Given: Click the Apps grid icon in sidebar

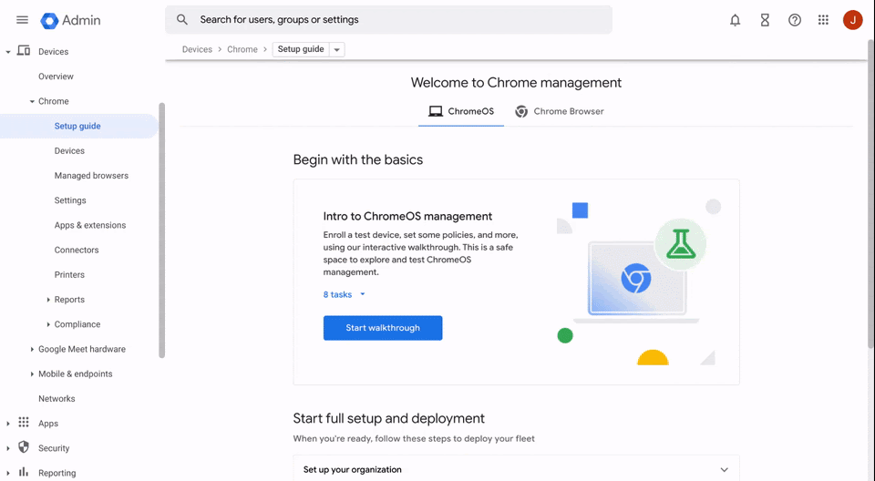Looking at the screenshot, I should (x=24, y=423).
